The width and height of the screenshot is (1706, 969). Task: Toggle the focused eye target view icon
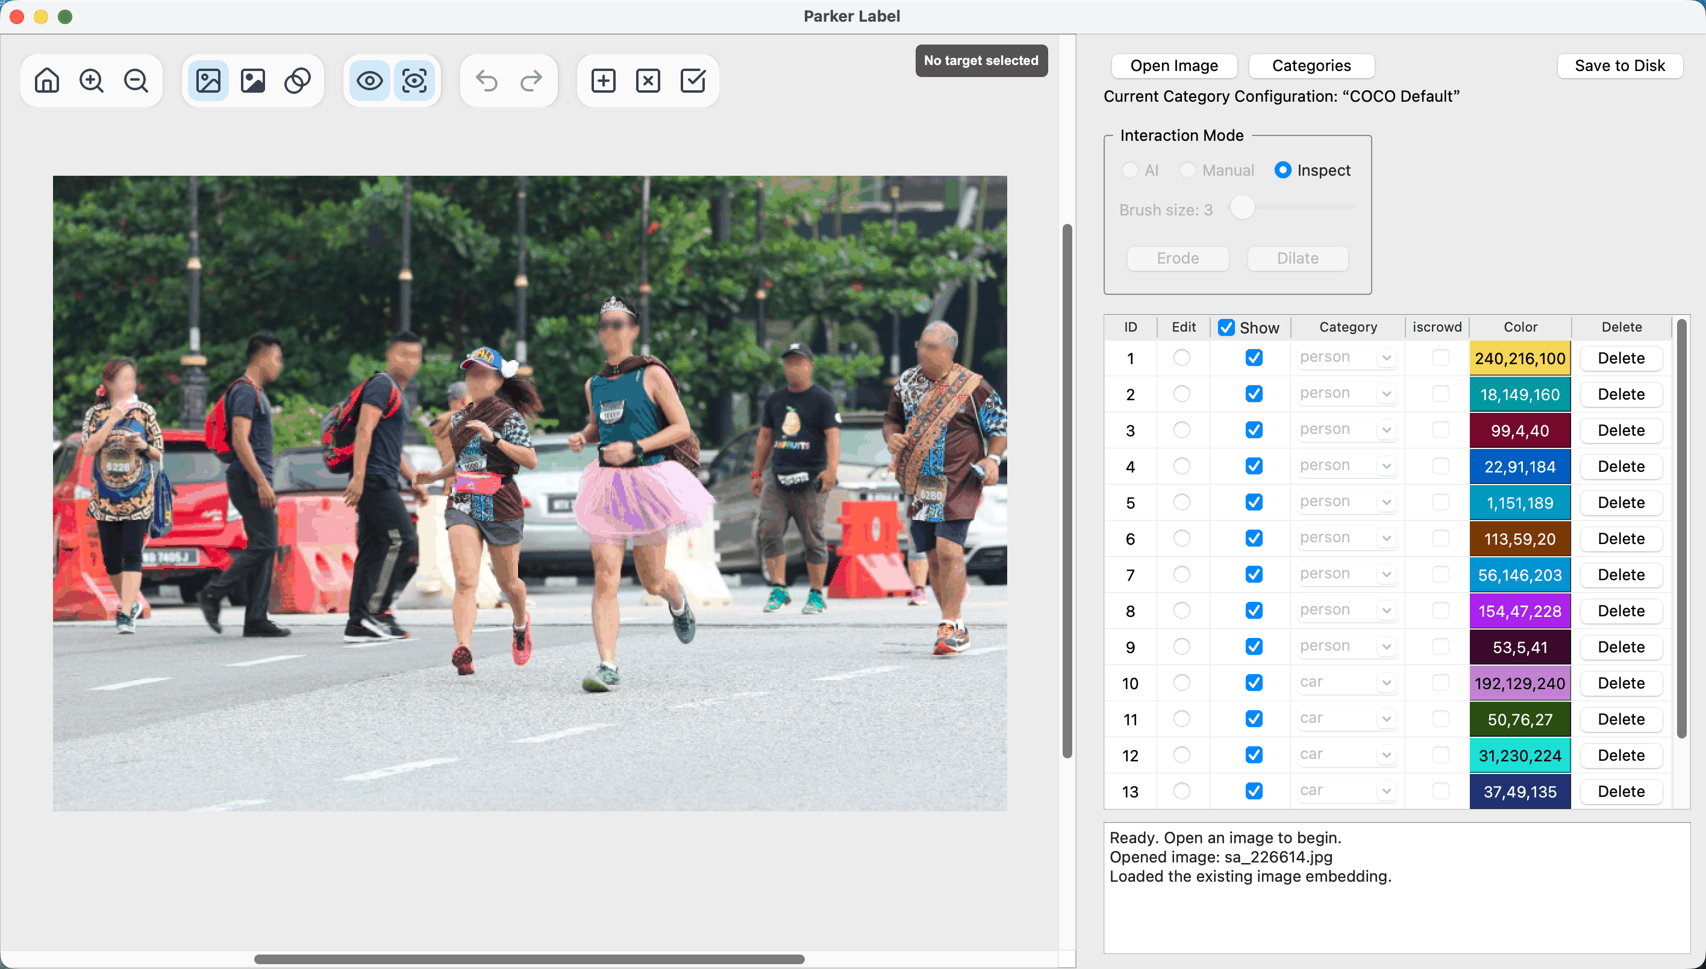point(414,81)
